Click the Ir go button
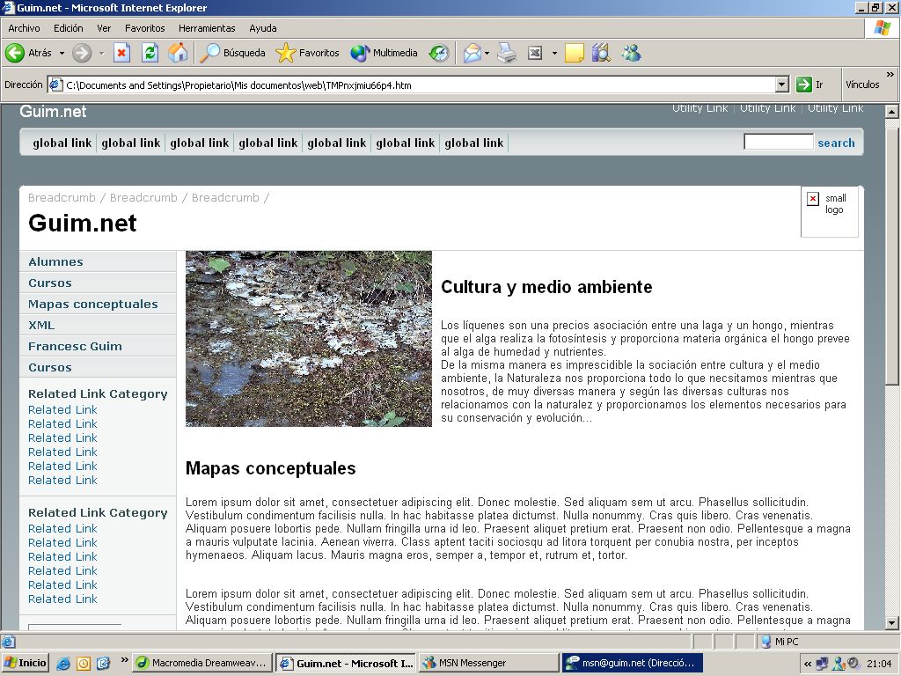The image size is (901, 676). pos(809,85)
